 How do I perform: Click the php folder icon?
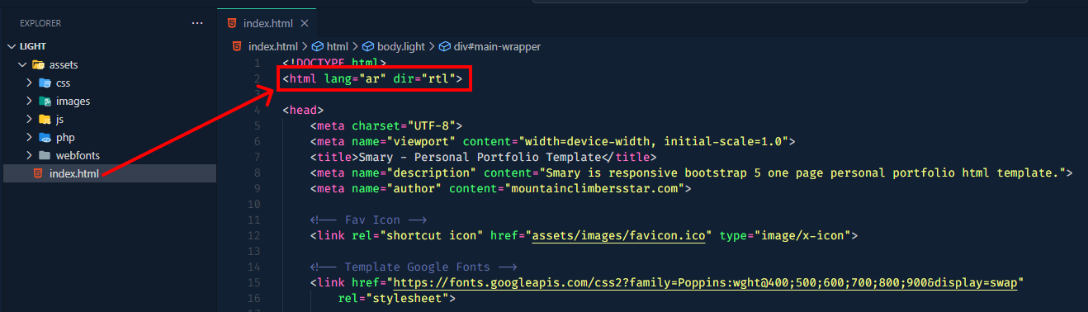45,137
